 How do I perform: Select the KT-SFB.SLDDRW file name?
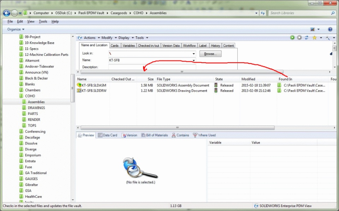(x=94, y=91)
